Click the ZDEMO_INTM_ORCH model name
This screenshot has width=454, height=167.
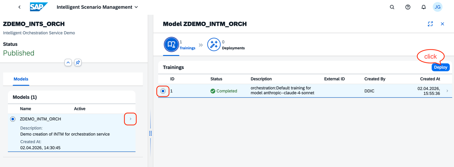point(40,119)
